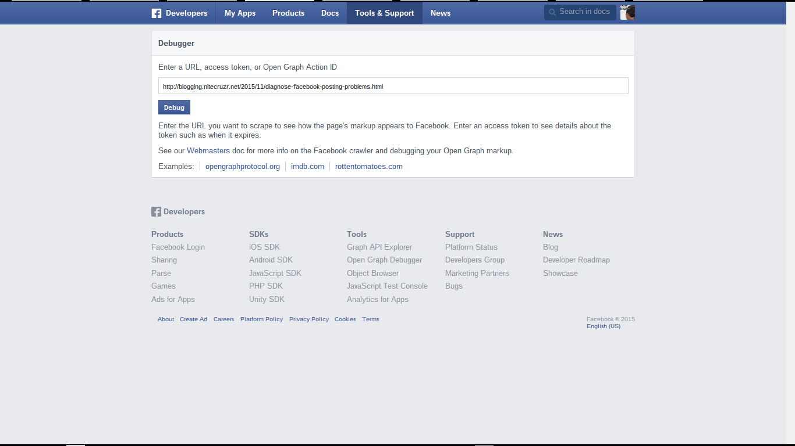This screenshot has height=446, width=795.
Task: Click the Developers logo in the footer
Action: pyautogui.click(x=178, y=211)
